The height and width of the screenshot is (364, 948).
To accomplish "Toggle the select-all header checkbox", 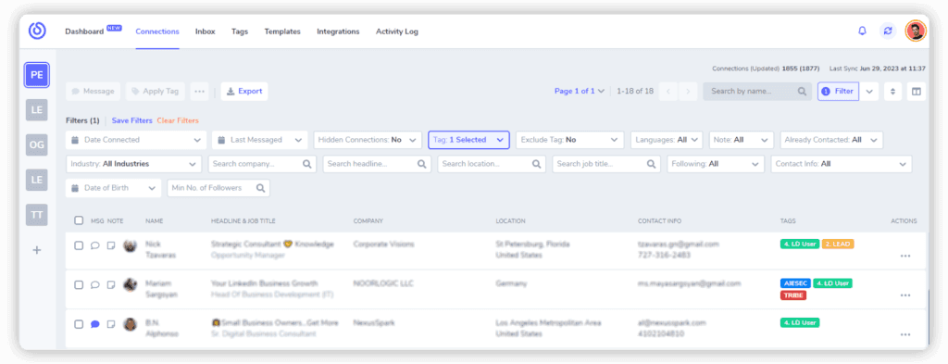I will [79, 220].
